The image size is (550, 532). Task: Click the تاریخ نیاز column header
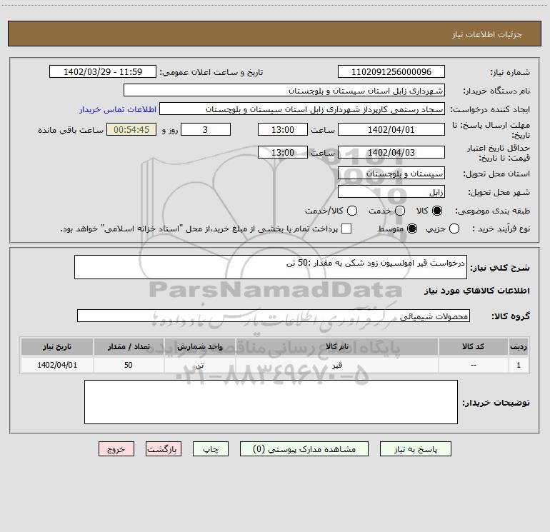(x=57, y=346)
